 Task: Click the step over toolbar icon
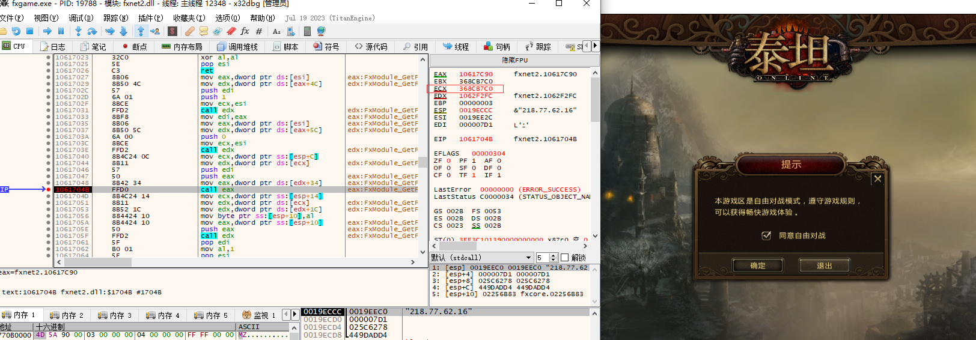pyautogui.click(x=92, y=31)
